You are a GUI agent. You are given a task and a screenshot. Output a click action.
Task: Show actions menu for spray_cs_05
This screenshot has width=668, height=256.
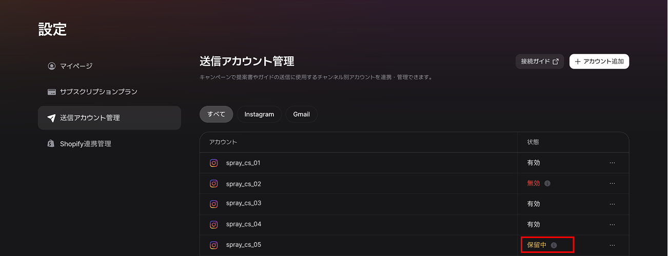pyautogui.click(x=612, y=245)
